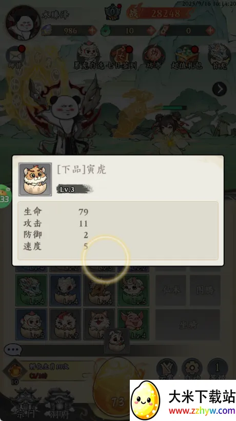
Task: Click the player avatar portrait
Action: (x=23, y=23)
